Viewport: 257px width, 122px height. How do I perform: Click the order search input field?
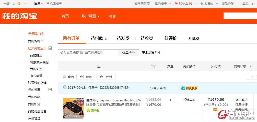tap(88, 53)
